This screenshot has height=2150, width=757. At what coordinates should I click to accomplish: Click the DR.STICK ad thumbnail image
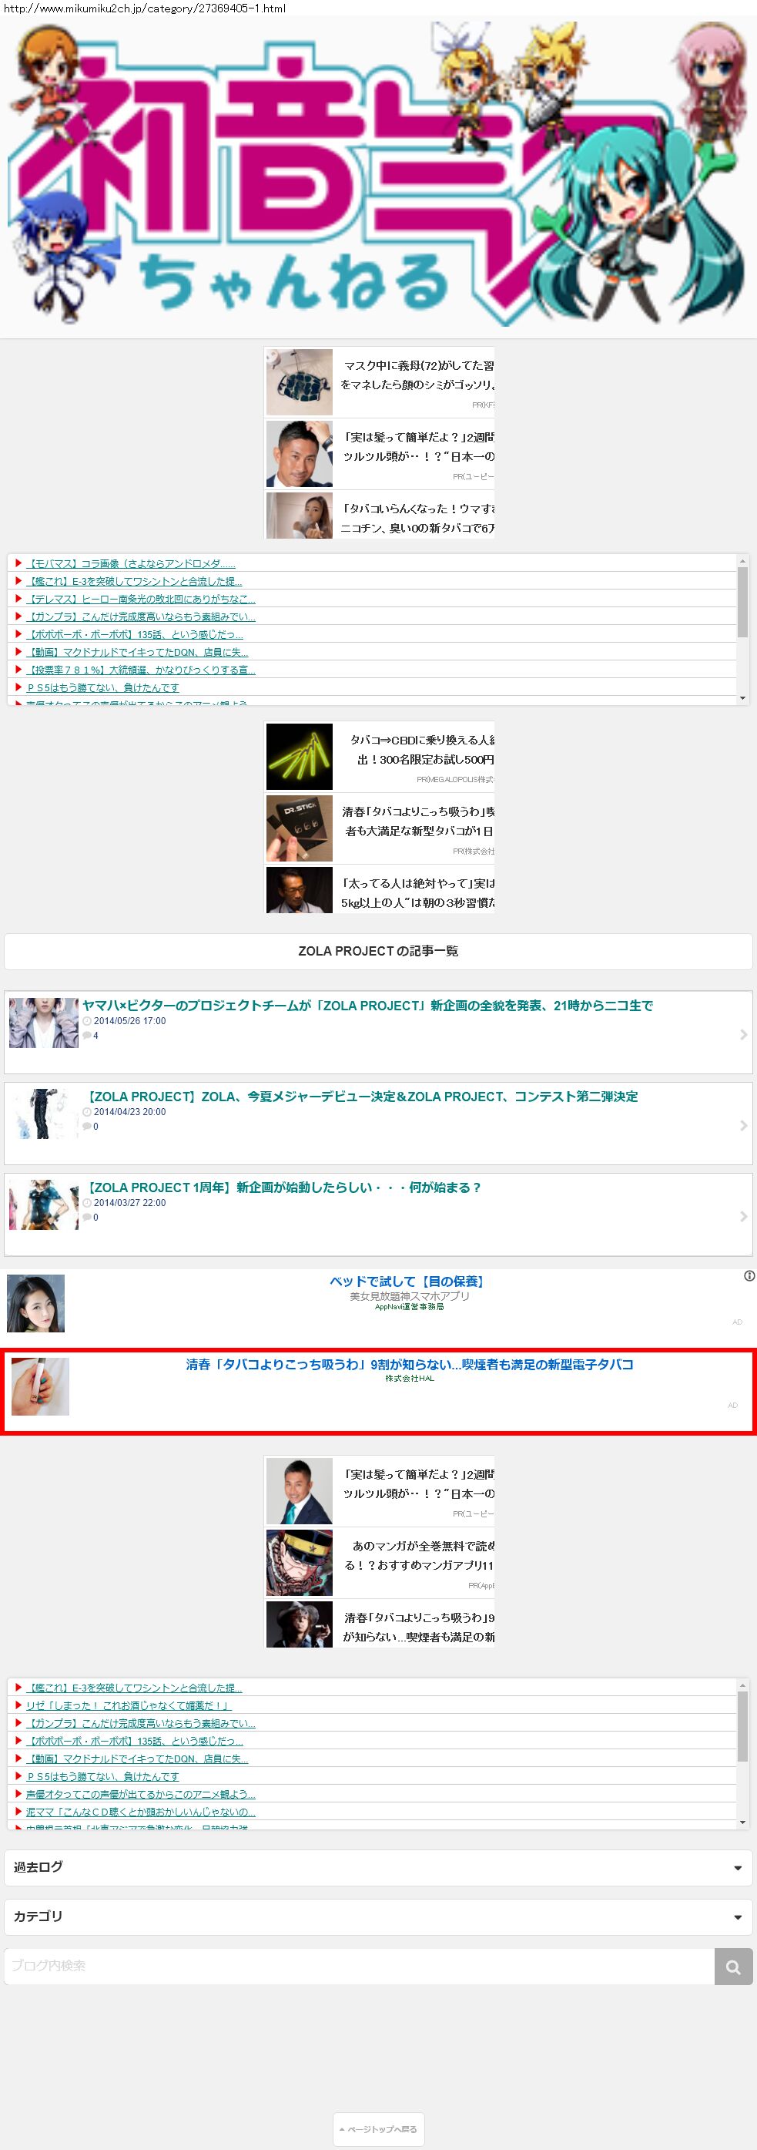pyautogui.click(x=300, y=828)
